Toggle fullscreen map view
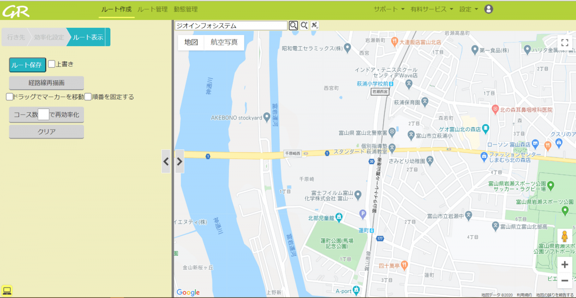 564,43
